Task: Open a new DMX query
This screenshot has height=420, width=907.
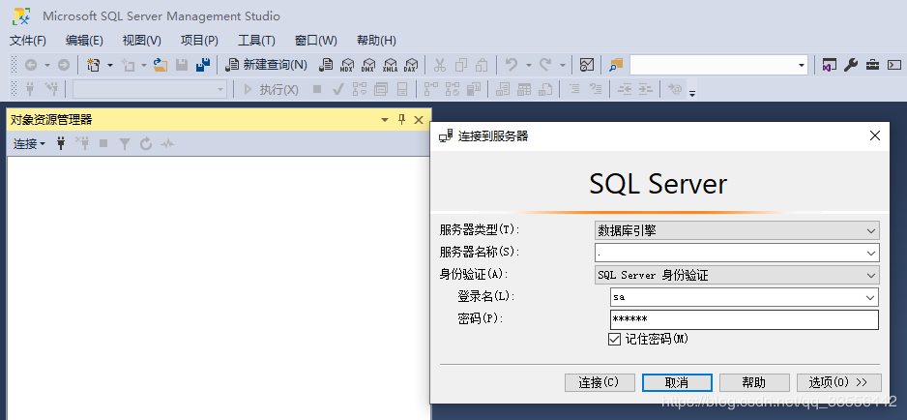Action: click(x=367, y=65)
